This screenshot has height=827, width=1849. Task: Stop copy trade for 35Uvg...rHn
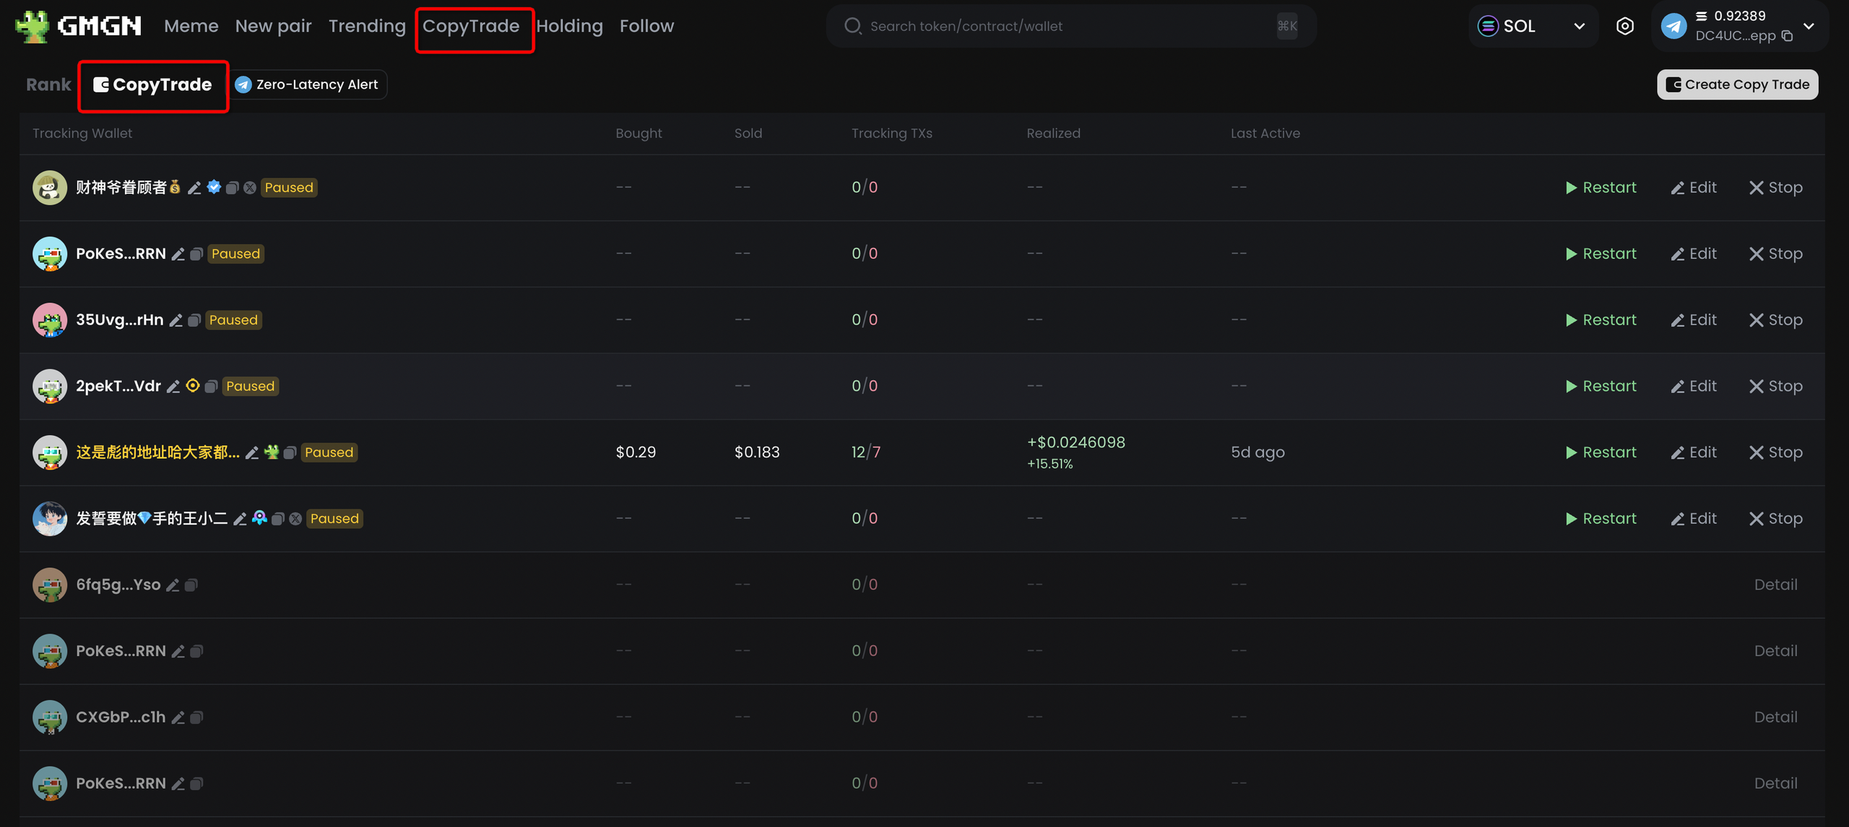(1775, 320)
